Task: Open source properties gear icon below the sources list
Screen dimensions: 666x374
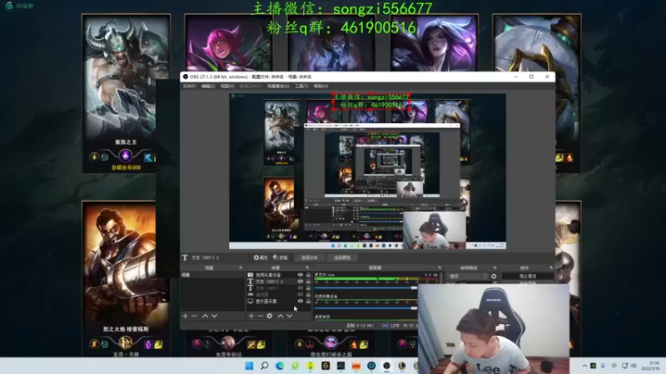Action: point(270,316)
